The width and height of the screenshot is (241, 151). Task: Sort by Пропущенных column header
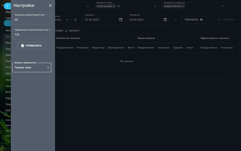point(116,48)
